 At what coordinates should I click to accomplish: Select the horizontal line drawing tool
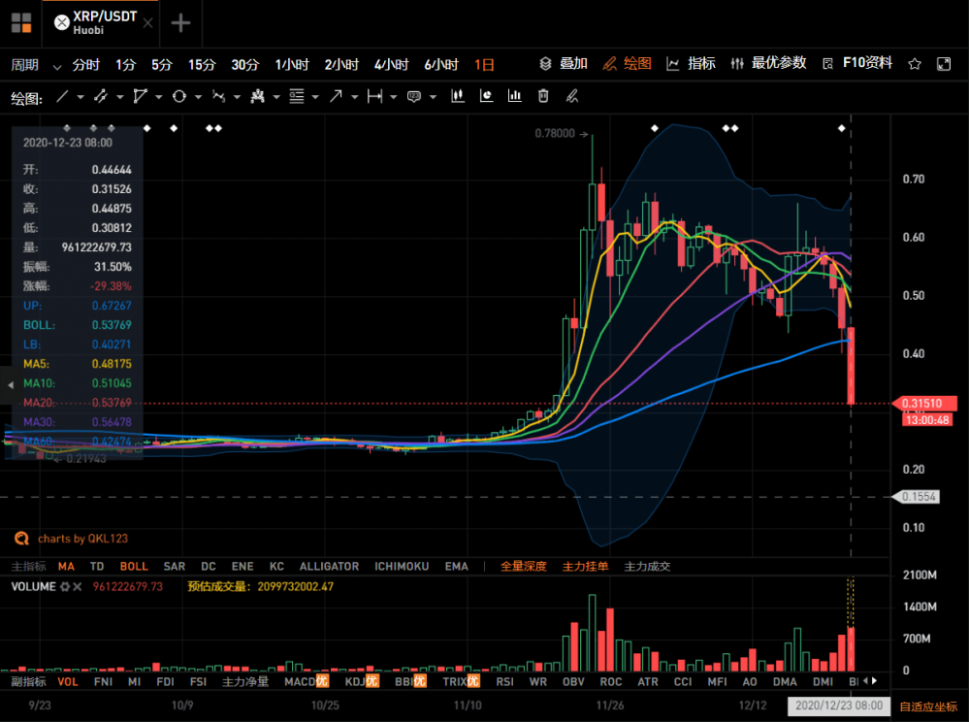pyautogui.click(x=375, y=96)
